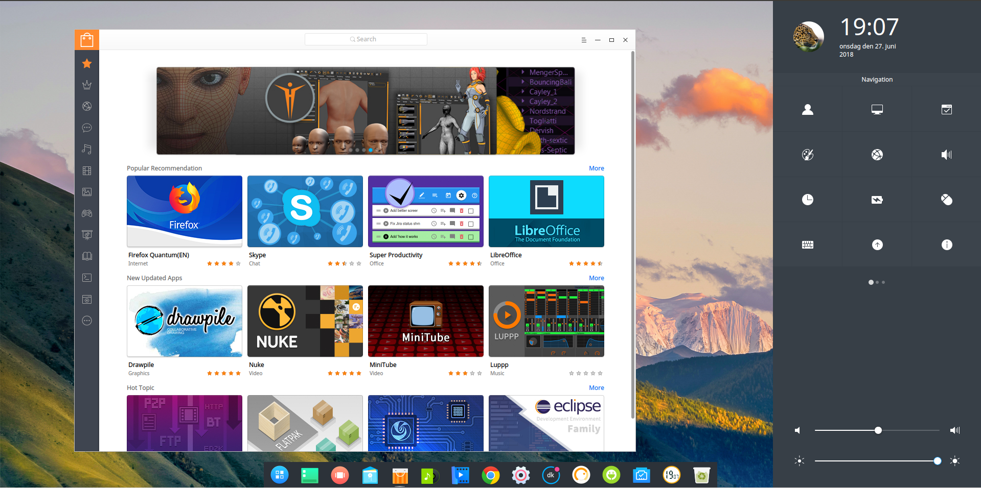Select the Chat speech bubble category
981x488 pixels.
pos(87,128)
